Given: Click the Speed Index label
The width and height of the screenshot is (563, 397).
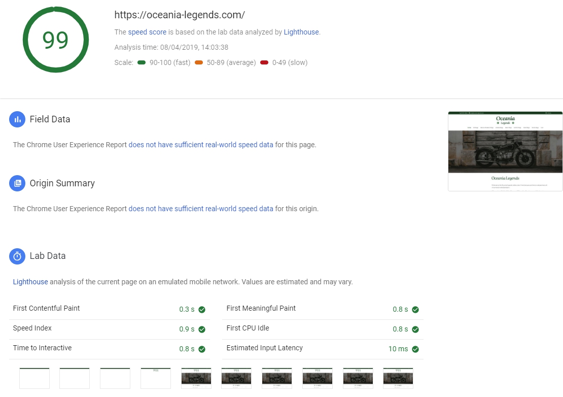Looking at the screenshot, I should click(x=32, y=328).
